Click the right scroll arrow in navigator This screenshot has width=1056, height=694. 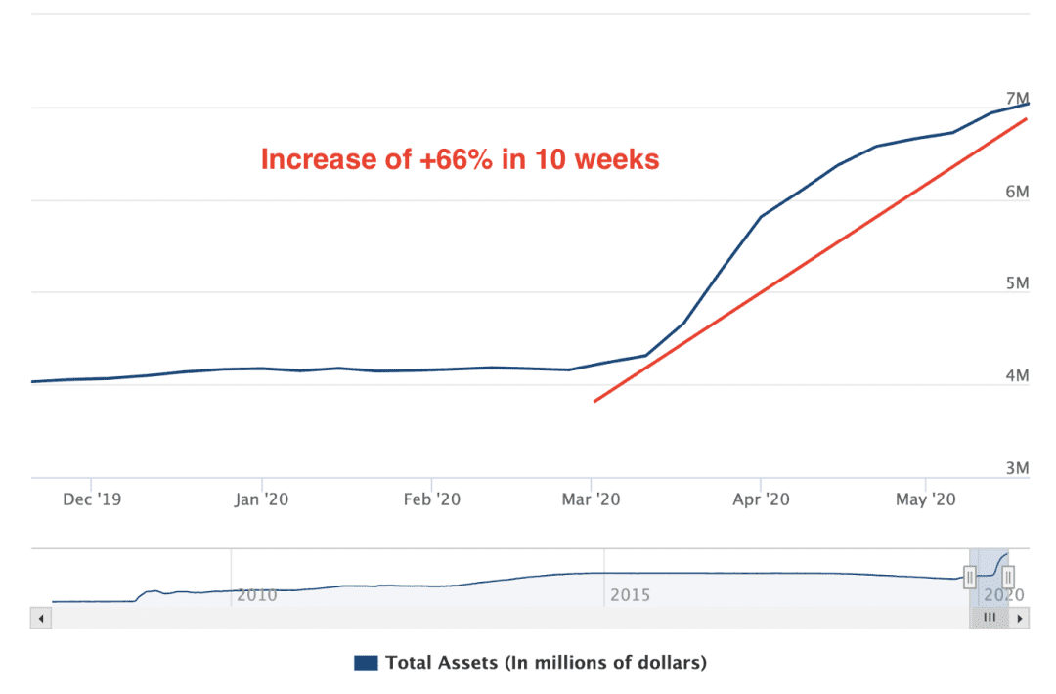(x=1020, y=618)
